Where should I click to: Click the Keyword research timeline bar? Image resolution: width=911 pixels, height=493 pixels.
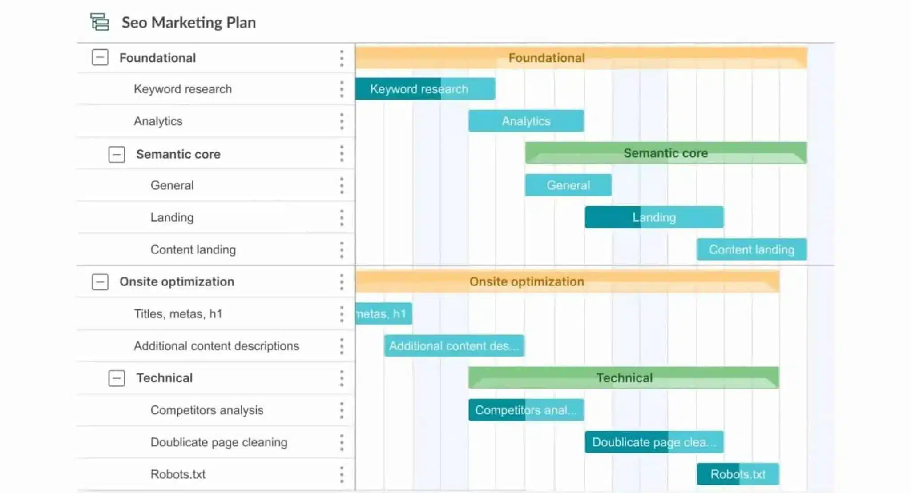tap(425, 89)
